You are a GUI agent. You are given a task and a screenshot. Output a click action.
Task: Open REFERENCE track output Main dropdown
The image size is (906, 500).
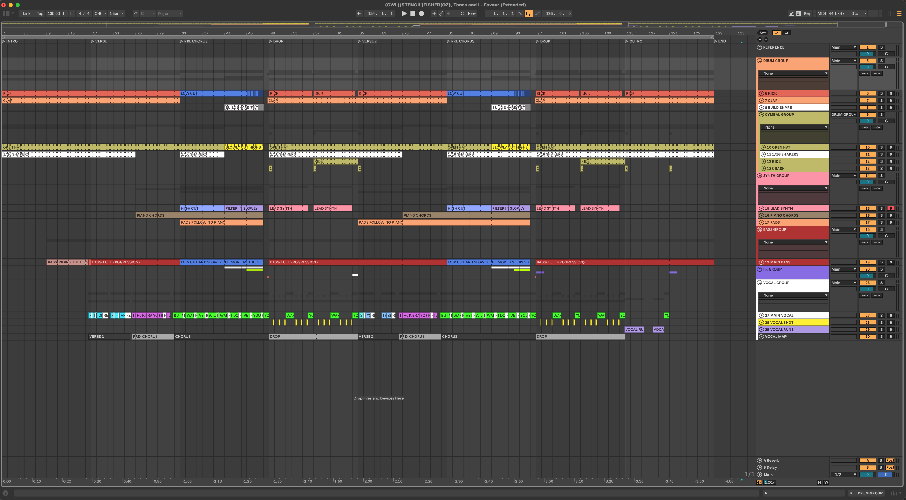(x=844, y=47)
